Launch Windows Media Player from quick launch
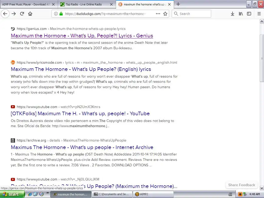This screenshot has height=198, width=264. pos(41,194)
